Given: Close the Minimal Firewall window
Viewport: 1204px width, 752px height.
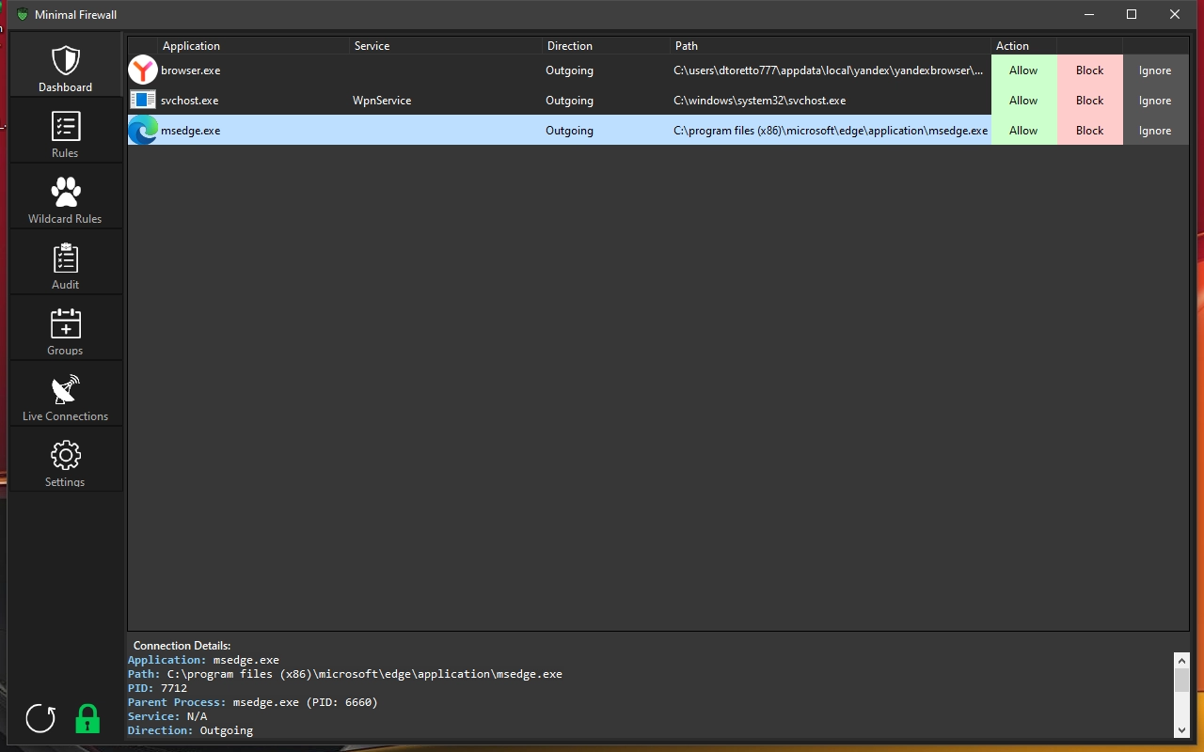Looking at the screenshot, I should coord(1175,14).
